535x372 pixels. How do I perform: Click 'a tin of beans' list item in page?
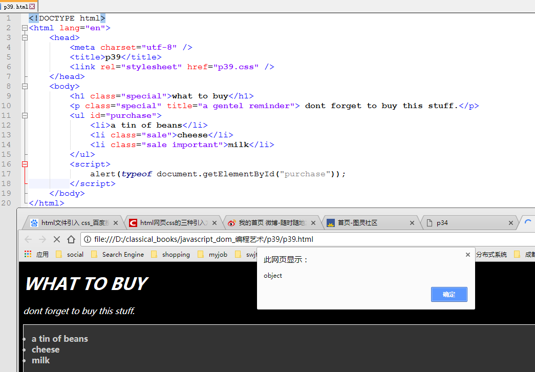click(x=60, y=339)
